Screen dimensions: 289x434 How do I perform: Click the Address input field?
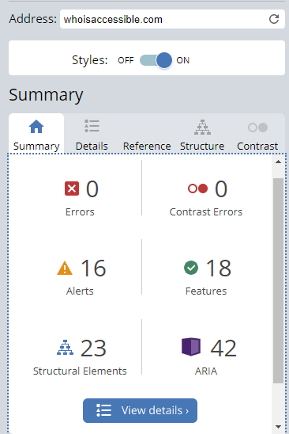coord(172,19)
